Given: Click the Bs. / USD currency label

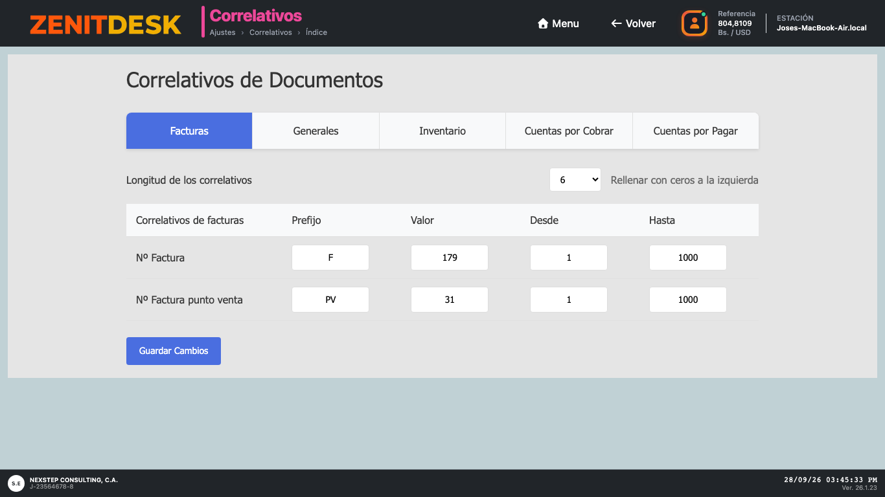Looking at the screenshot, I should point(734,32).
